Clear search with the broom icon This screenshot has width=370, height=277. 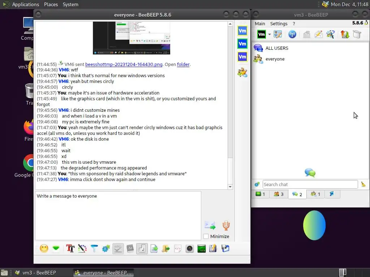[363, 184]
